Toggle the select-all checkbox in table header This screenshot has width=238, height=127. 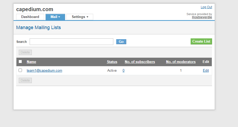20,62
